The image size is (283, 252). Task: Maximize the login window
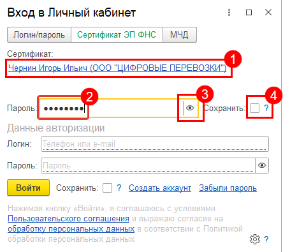[x=249, y=12]
